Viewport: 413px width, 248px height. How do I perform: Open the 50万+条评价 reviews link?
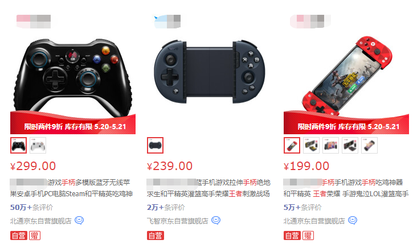click(x=31, y=207)
